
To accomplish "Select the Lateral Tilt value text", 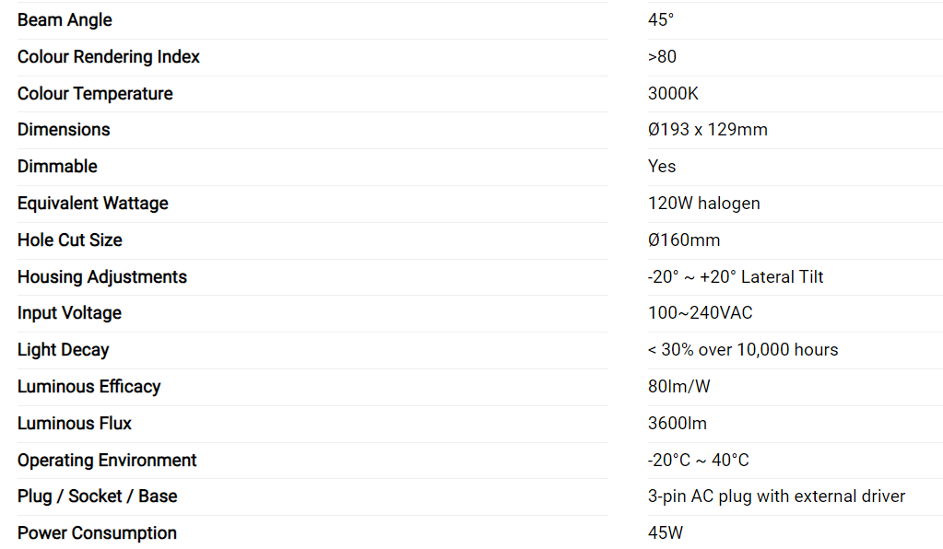I will pos(736,277).
